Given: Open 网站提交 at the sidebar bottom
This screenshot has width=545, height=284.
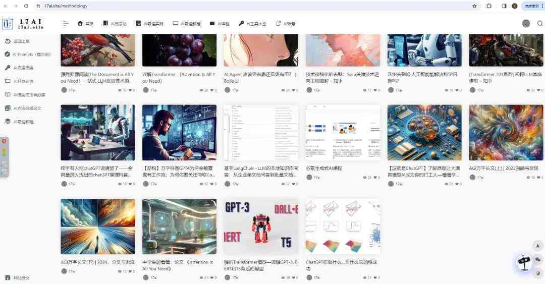Looking at the screenshot, I should 17,277.
